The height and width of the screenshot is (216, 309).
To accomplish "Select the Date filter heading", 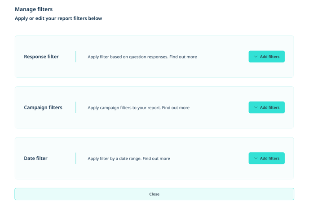I will (x=35, y=158).
